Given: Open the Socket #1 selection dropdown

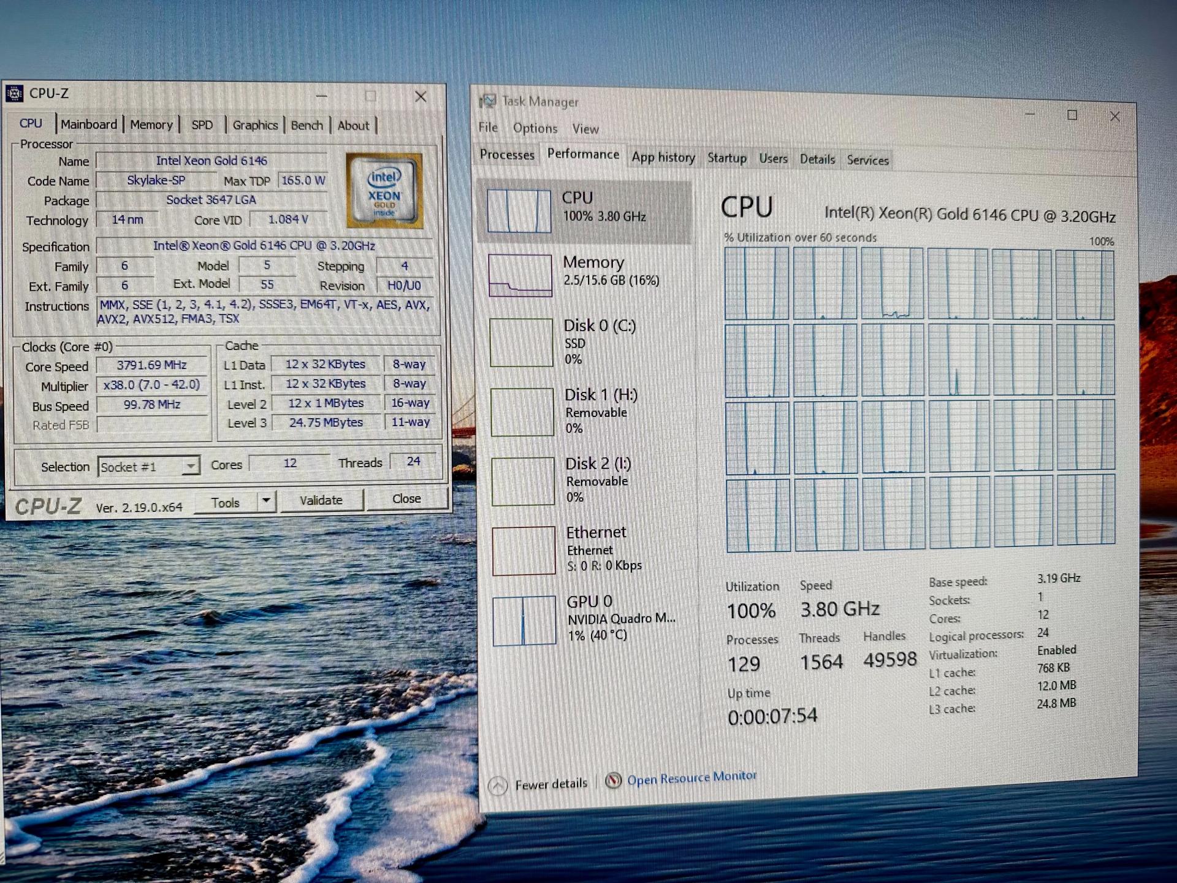Looking at the screenshot, I should [x=192, y=466].
